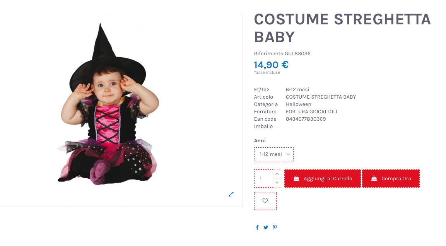
Task: Select the Halloween category value
Action: coord(298,104)
